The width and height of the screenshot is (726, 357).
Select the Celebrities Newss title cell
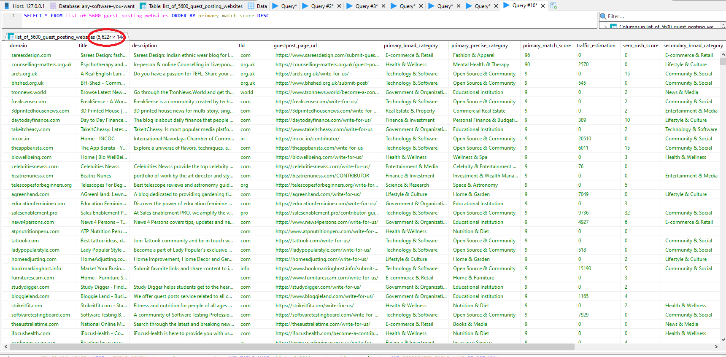[x=103, y=166]
